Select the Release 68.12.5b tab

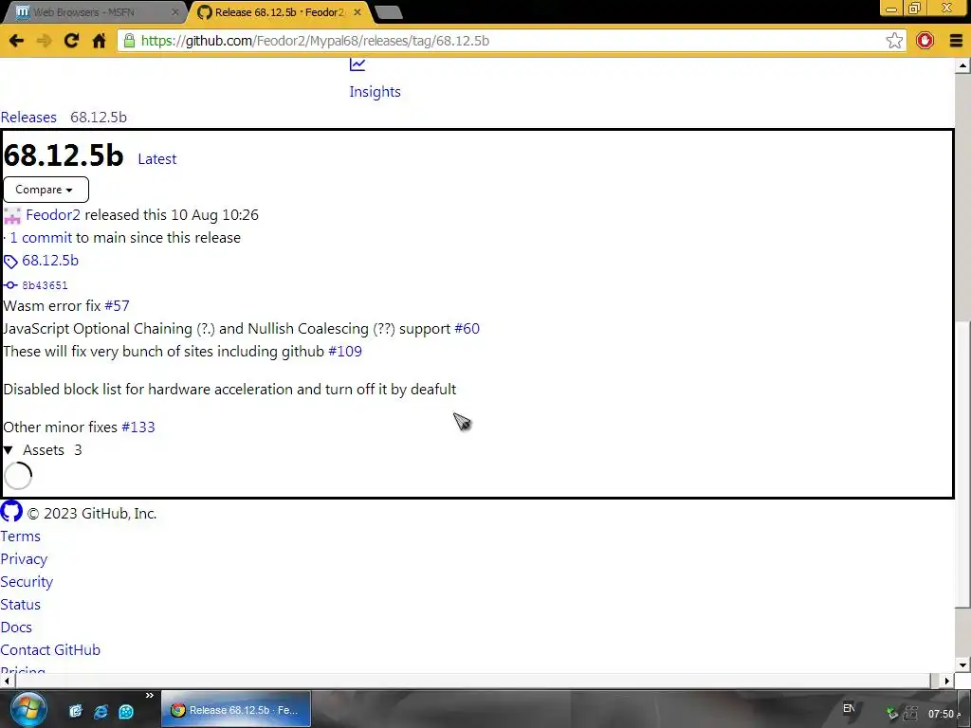[279, 11]
